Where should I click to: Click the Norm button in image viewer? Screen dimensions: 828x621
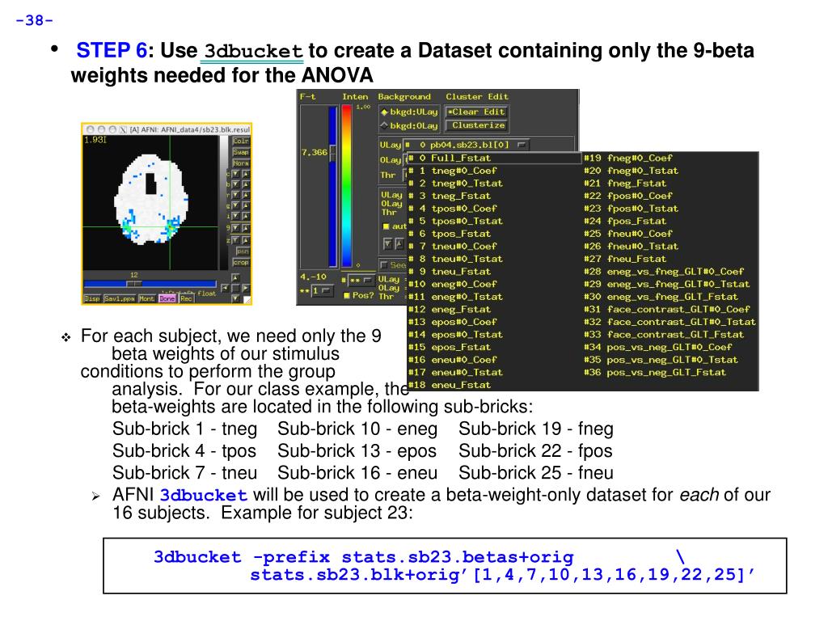[241, 163]
